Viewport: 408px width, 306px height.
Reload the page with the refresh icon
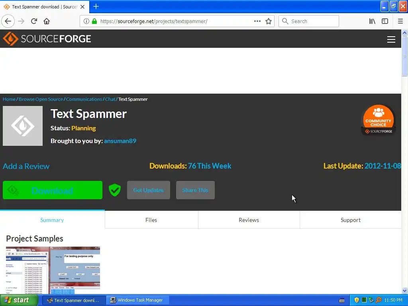(34, 21)
